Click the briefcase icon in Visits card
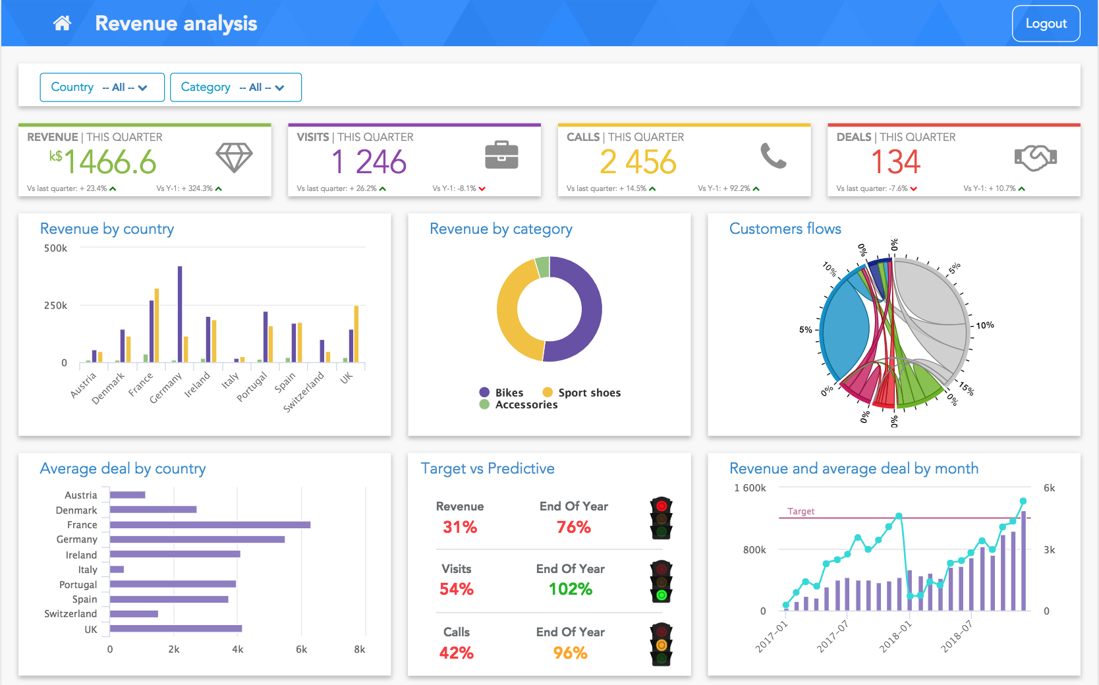The width and height of the screenshot is (1099, 685). tap(501, 155)
